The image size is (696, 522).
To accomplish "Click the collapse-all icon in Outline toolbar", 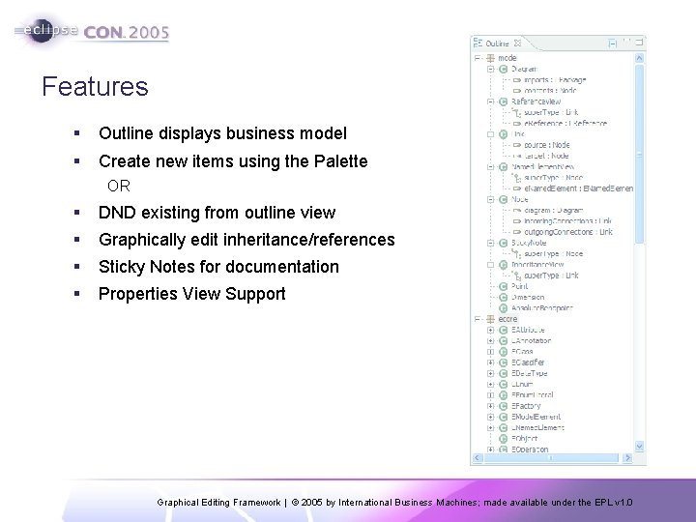I will coord(613,43).
